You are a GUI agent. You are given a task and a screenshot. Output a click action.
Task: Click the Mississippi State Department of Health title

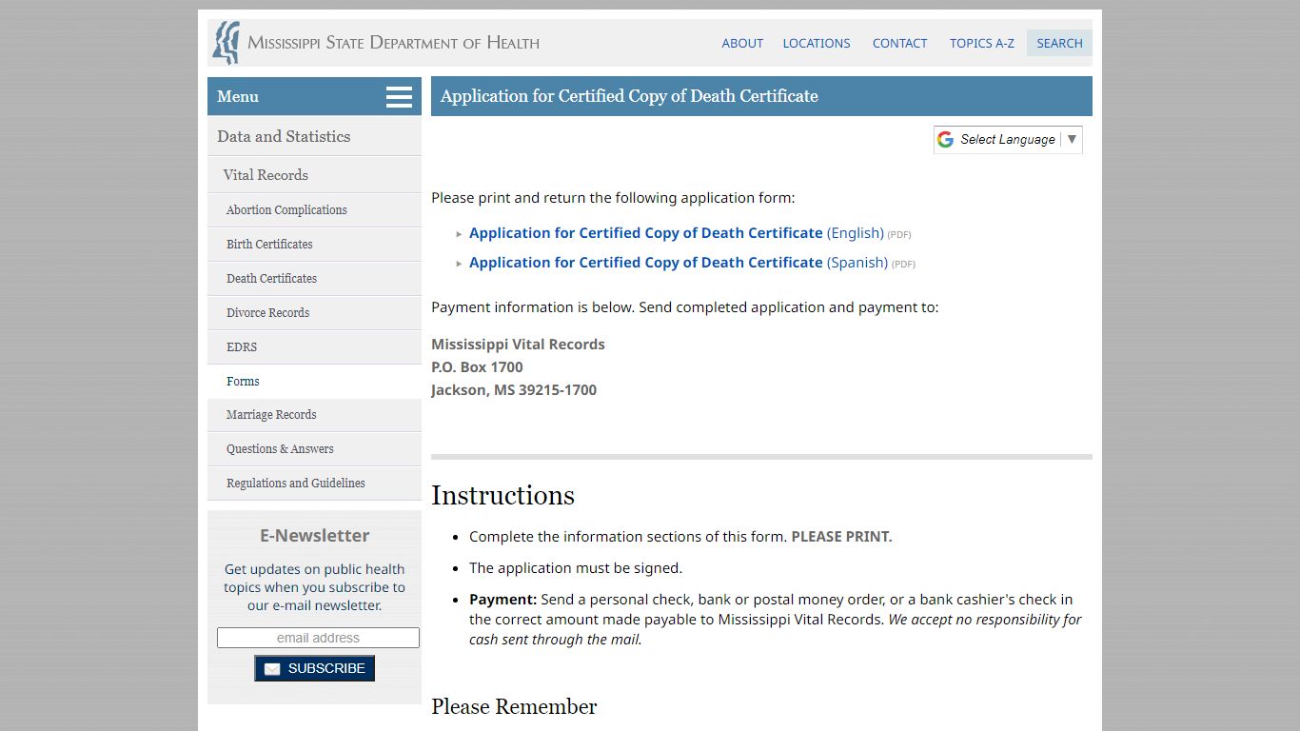coord(393,43)
